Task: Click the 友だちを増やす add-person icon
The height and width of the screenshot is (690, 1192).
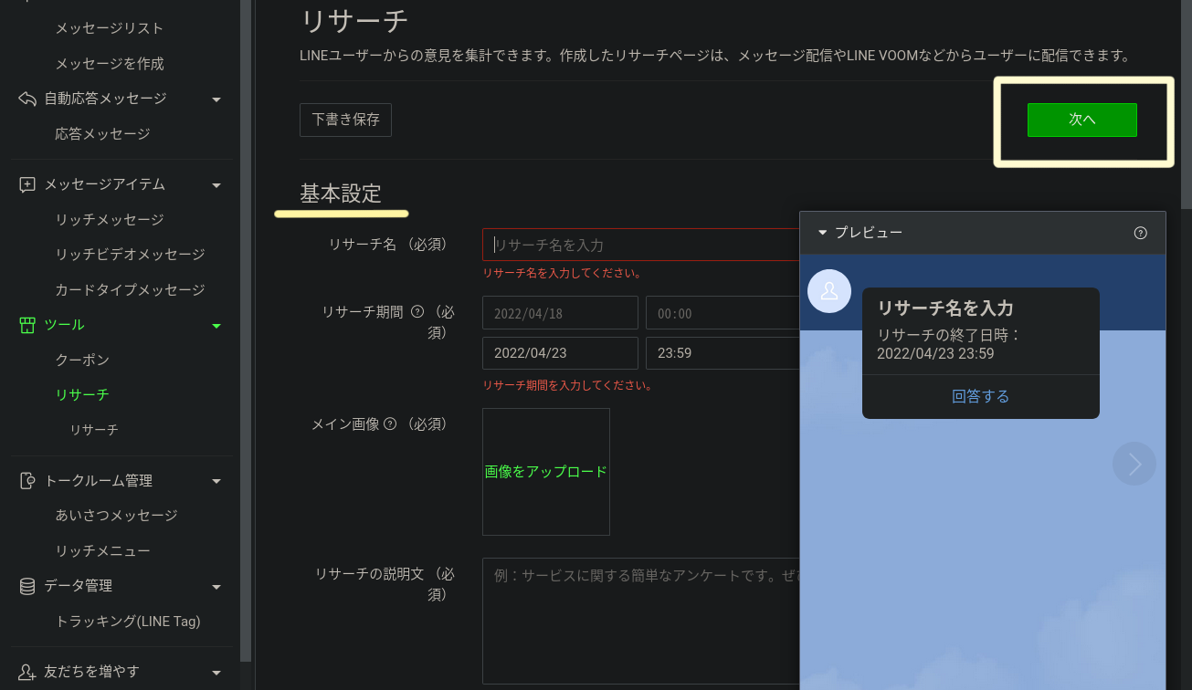Action: 27,672
